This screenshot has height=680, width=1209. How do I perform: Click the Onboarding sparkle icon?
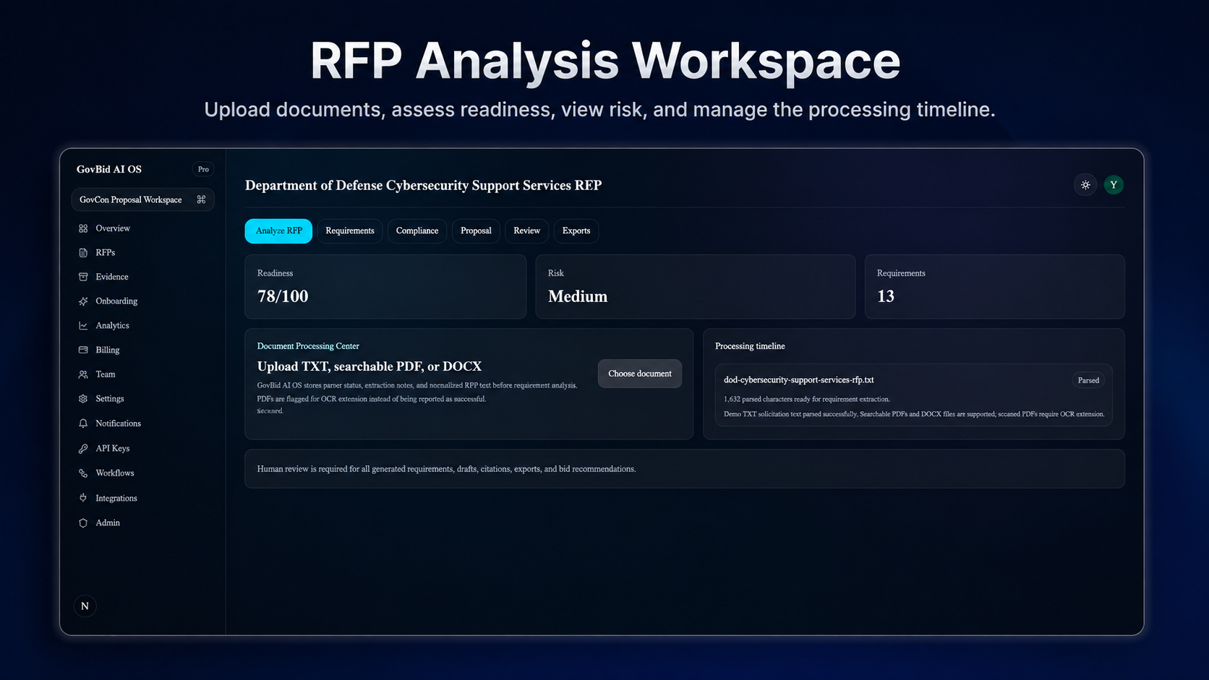click(x=83, y=301)
